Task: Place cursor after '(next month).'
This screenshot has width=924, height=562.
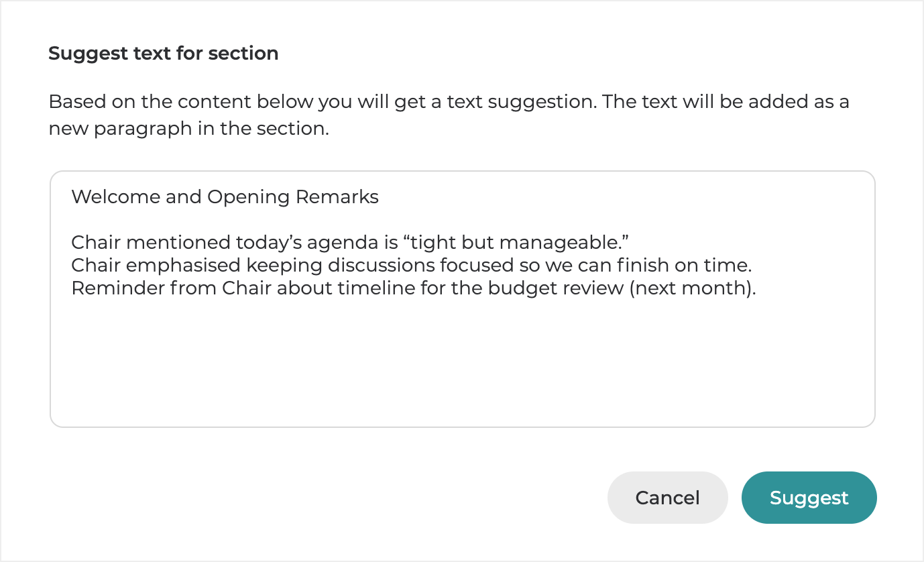Action: (757, 288)
